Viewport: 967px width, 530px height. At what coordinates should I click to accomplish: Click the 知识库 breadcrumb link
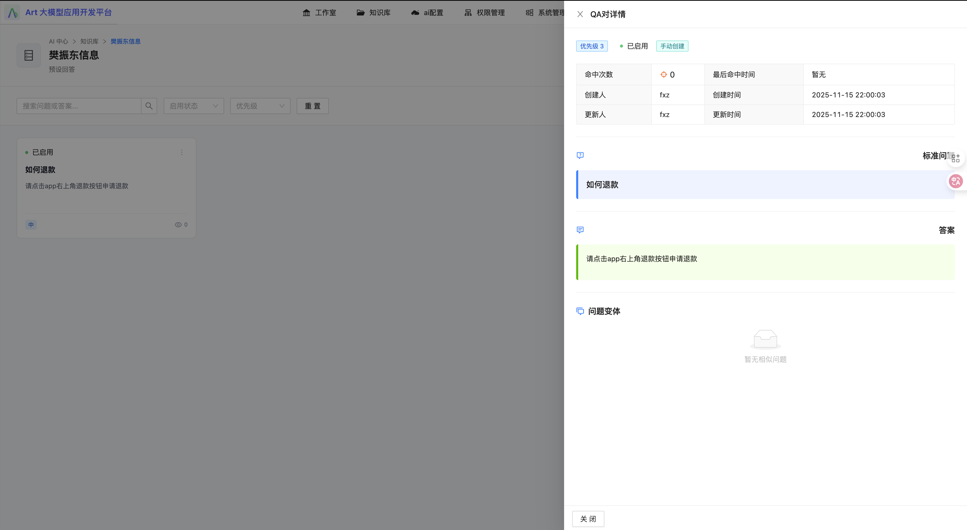[89, 42]
